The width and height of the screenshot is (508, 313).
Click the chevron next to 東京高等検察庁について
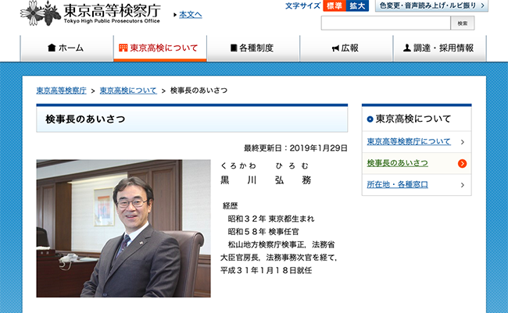pyautogui.click(x=463, y=142)
